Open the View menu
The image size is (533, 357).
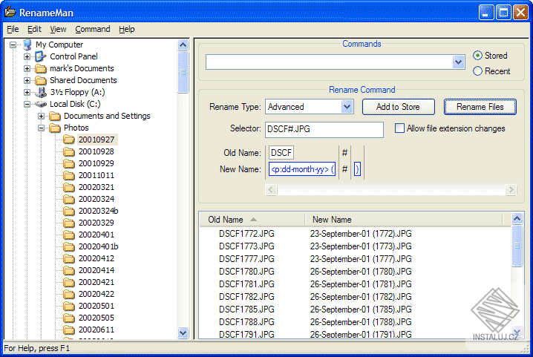(x=58, y=29)
